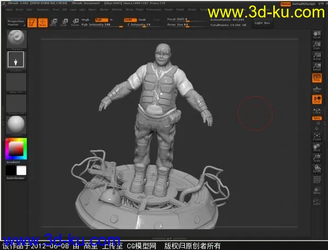The image size is (328, 250).
Task: Click the Frame mesh icon
Action: [x=317, y=137]
